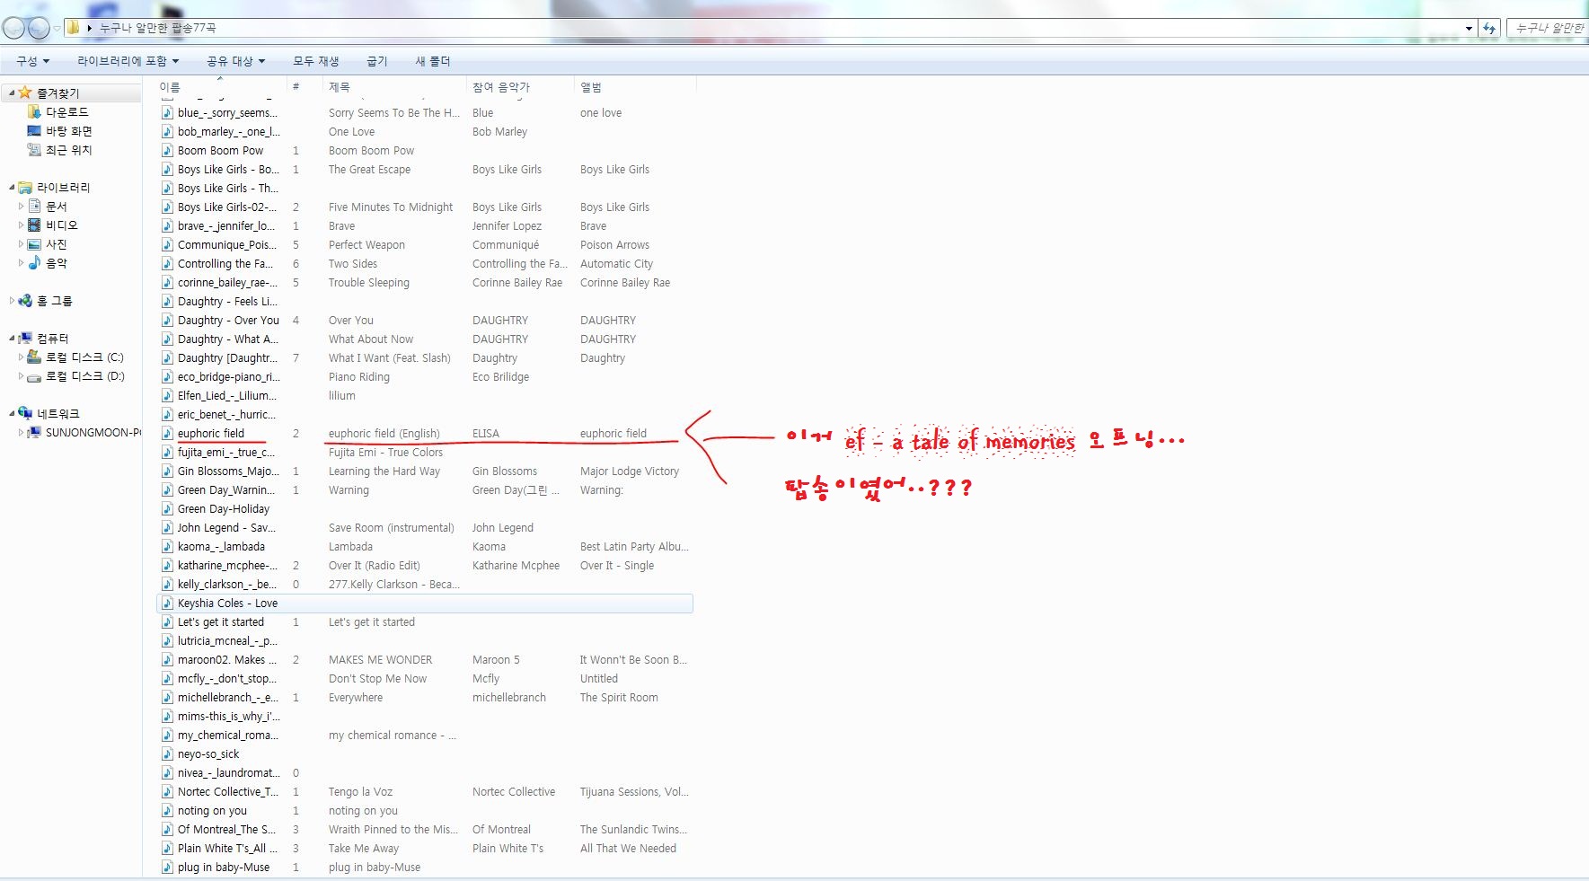The image size is (1589, 881).
Task: Select the euphoric field music file
Action: 210,434
